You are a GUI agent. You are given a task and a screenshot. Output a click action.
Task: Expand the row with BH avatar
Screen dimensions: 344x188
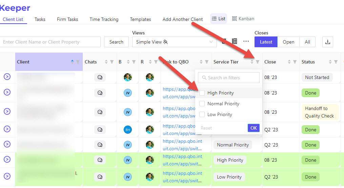(x=7, y=129)
